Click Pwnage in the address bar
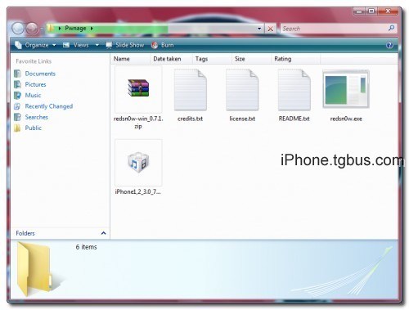Viewport: 409px width, 310px height. tap(75, 29)
